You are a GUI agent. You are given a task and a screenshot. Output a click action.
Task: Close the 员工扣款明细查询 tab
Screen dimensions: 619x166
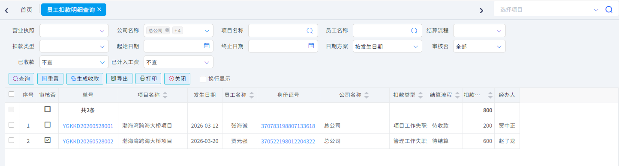[99, 9]
